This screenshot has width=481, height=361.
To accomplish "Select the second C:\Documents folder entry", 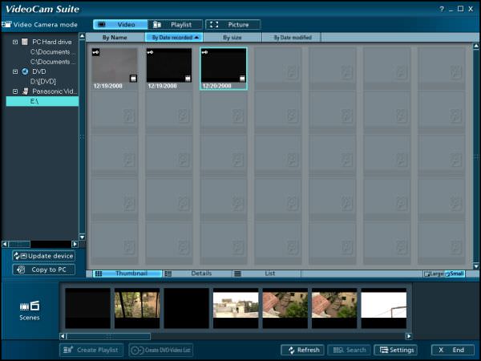I will click(53, 62).
